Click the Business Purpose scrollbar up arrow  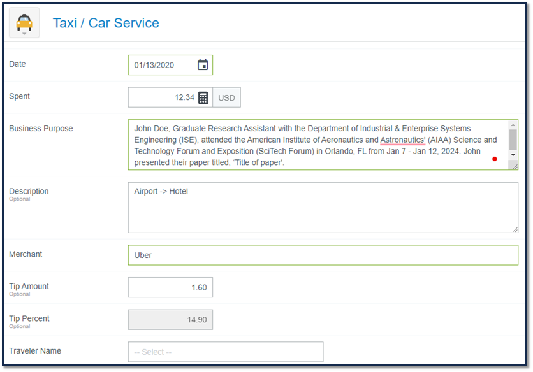tap(513, 125)
